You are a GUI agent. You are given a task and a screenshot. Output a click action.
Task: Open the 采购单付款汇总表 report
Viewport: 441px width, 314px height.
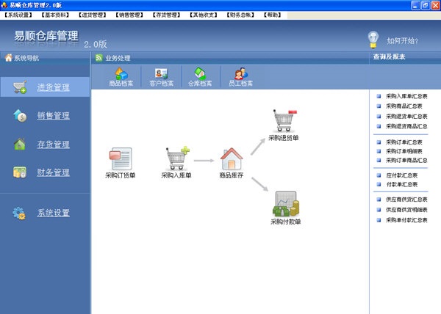coord(406,220)
